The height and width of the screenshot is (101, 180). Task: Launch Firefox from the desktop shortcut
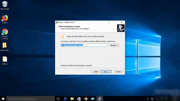tap(5, 19)
